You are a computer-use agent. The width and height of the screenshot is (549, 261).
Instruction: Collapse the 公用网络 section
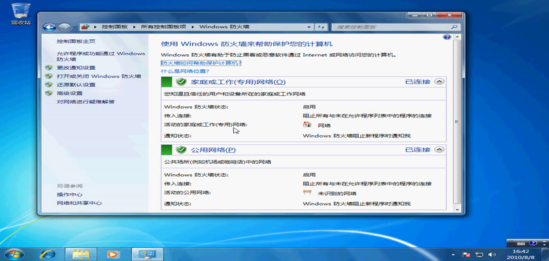pyautogui.click(x=439, y=149)
